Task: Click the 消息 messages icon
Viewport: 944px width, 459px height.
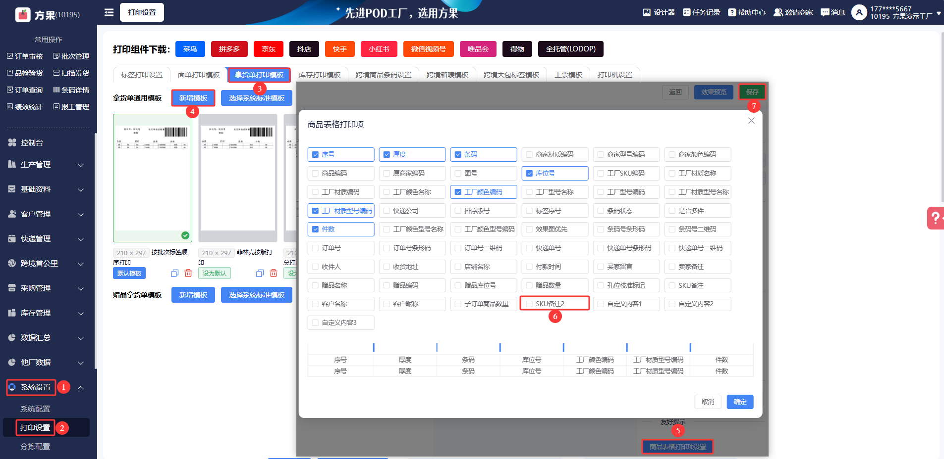Action: [x=825, y=12]
